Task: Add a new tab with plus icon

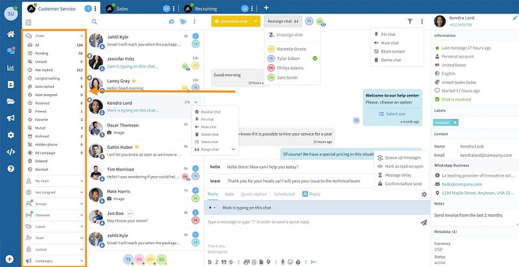Action: tap(266, 8)
